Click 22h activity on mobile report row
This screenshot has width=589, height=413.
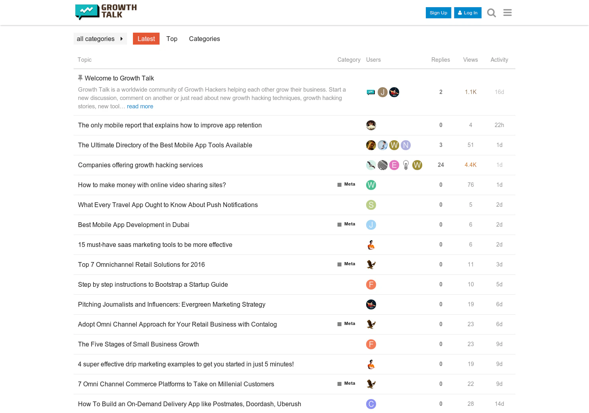tap(499, 125)
